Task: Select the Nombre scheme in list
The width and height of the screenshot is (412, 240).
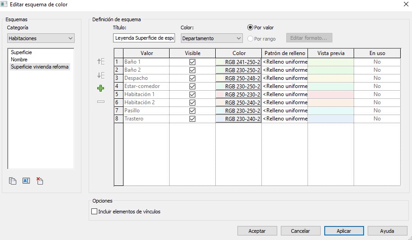Action: pos(19,60)
